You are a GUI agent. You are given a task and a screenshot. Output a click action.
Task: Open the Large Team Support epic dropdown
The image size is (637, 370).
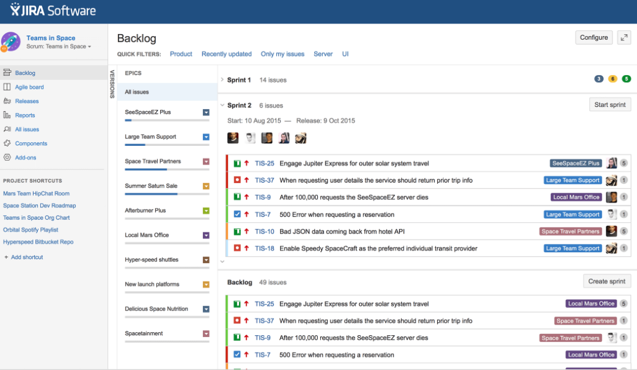point(206,137)
